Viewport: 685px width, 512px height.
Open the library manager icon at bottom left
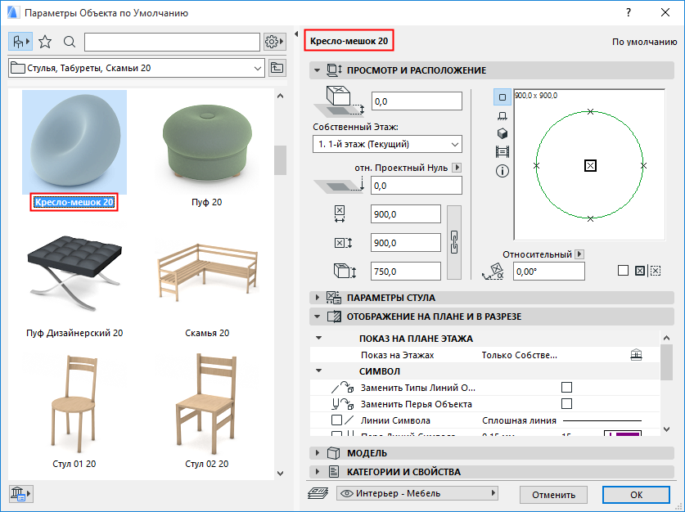[x=20, y=494]
